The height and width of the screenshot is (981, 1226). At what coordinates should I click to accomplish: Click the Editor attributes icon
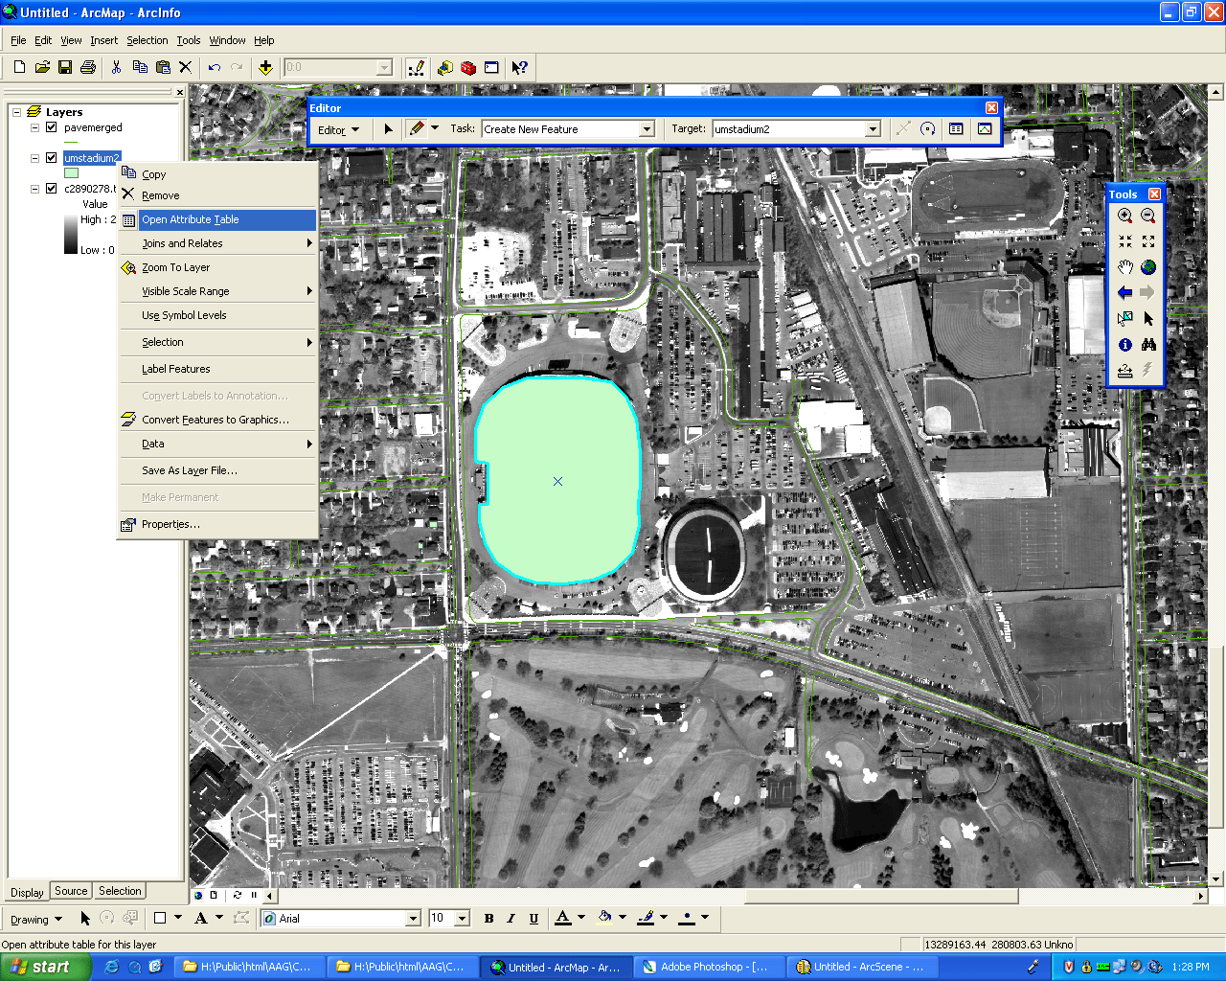pos(956,128)
